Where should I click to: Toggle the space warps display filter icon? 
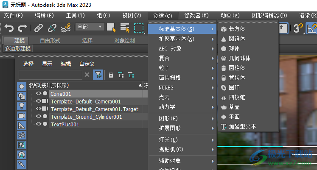point(21,135)
